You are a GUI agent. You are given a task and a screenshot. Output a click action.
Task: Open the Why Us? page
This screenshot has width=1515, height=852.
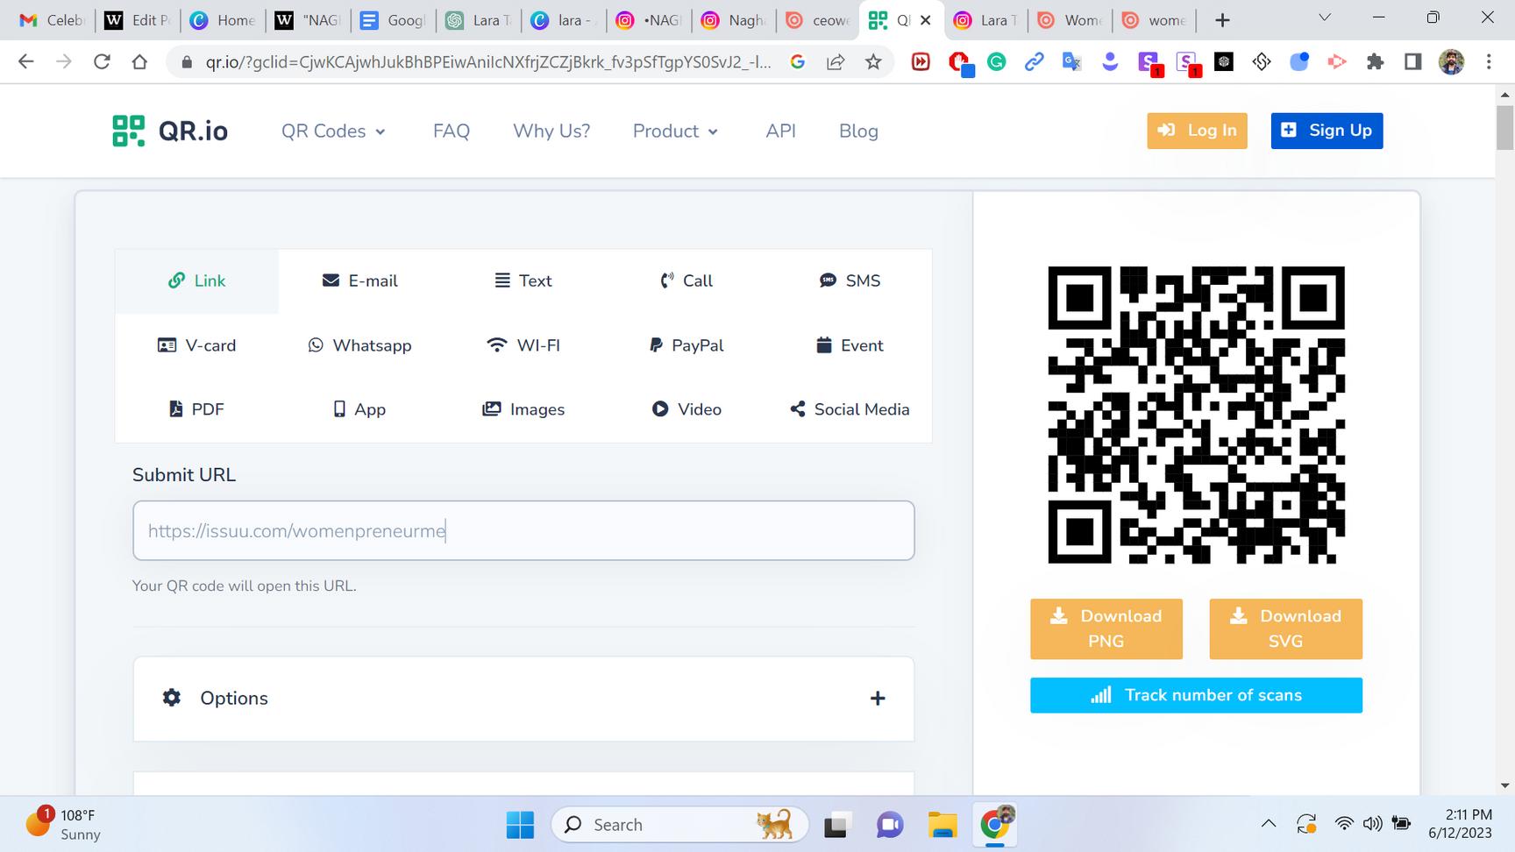[x=551, y=131]
